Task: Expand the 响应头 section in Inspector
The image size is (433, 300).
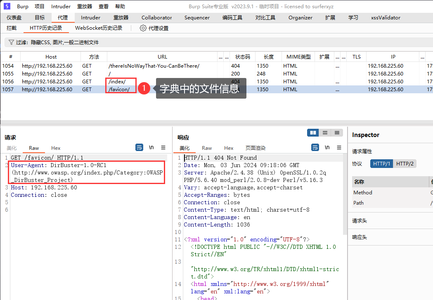Action: (x=390, y=237)
